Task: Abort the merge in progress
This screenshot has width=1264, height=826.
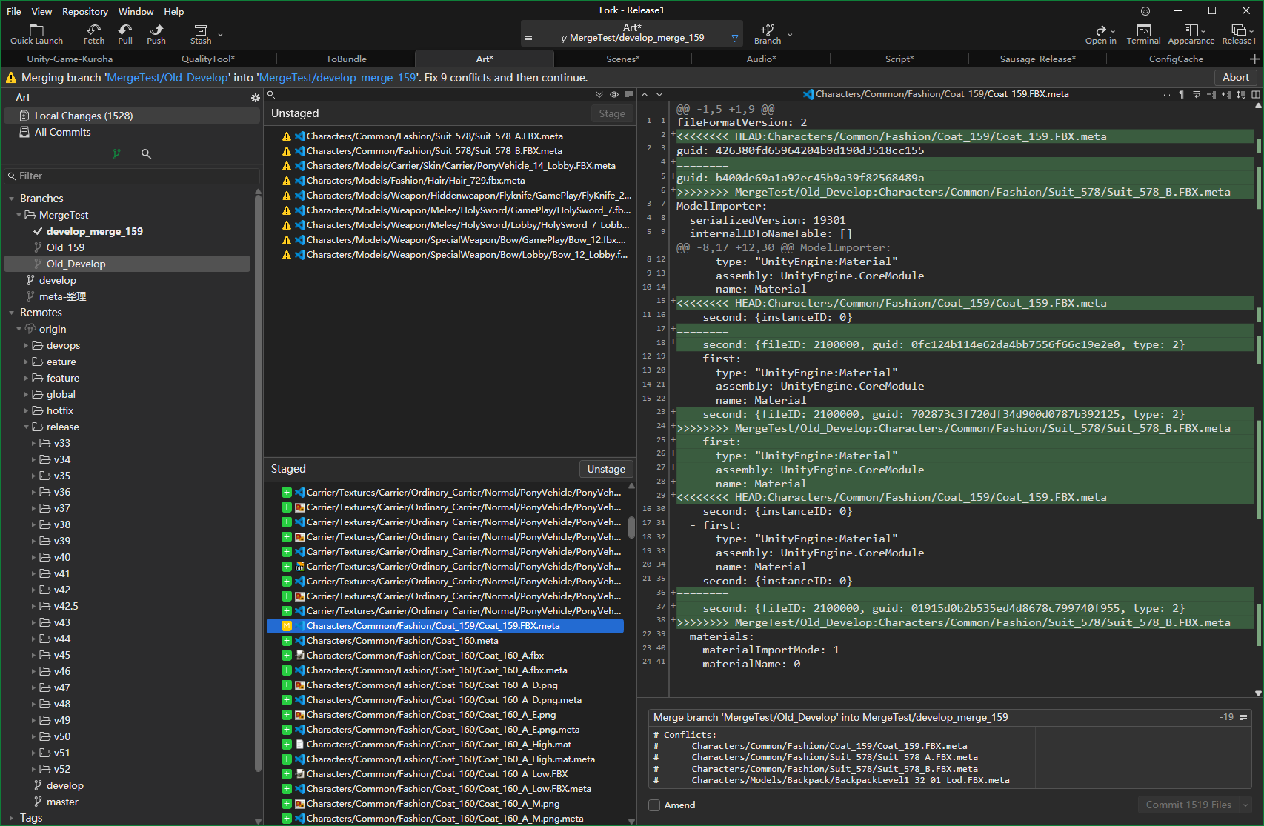Action: click(1235, 77)
